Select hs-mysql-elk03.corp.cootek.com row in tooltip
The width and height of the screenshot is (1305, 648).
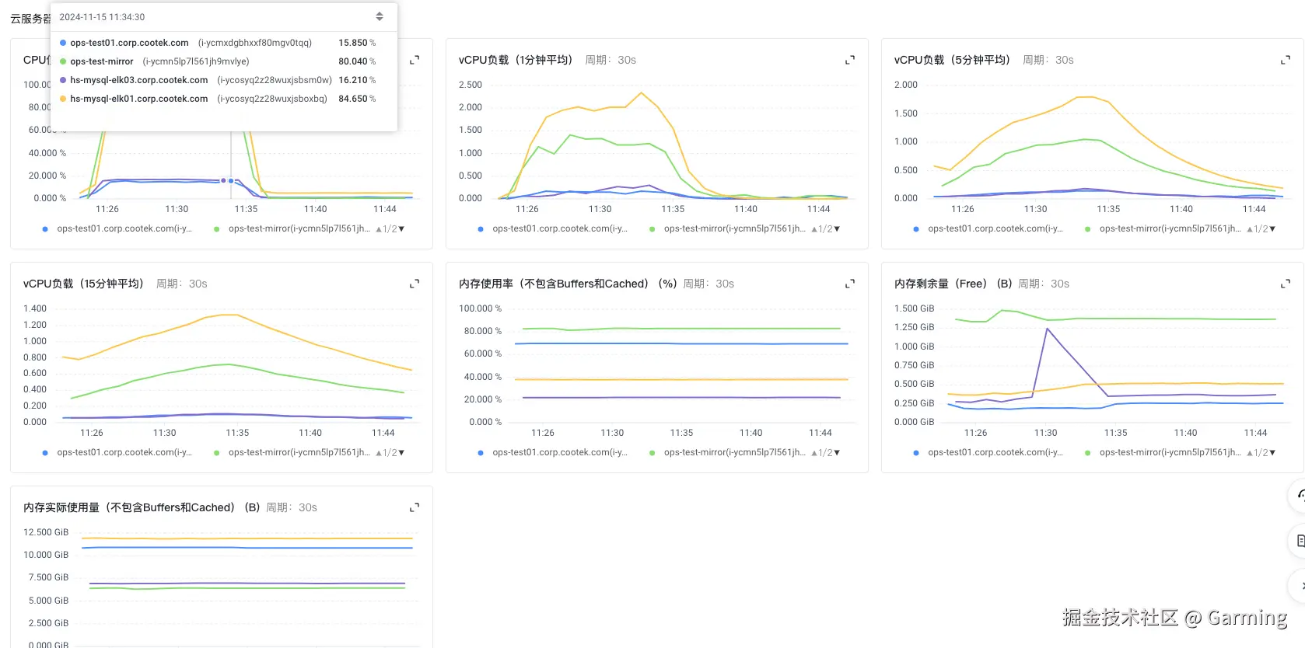click(218, 80)
